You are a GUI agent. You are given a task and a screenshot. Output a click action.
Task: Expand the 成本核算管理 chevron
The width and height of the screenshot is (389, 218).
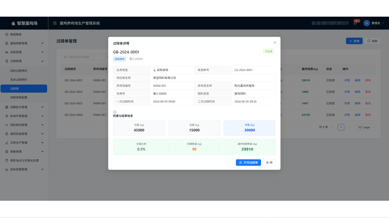click(42, 170)
